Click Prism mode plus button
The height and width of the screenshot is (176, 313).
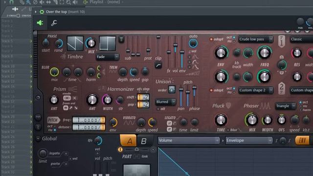coord(67,98)
